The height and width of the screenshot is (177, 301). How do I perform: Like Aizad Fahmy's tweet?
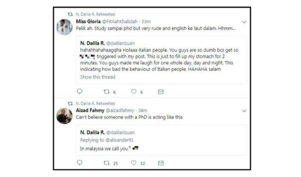[x=134, y=163]
